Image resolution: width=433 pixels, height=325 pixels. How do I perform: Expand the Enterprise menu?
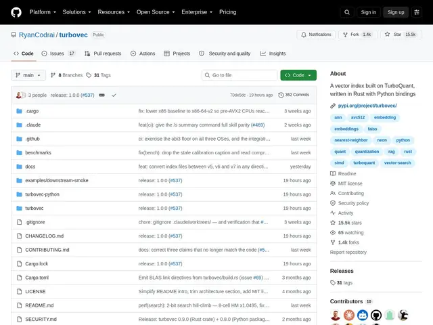(197, 12)
